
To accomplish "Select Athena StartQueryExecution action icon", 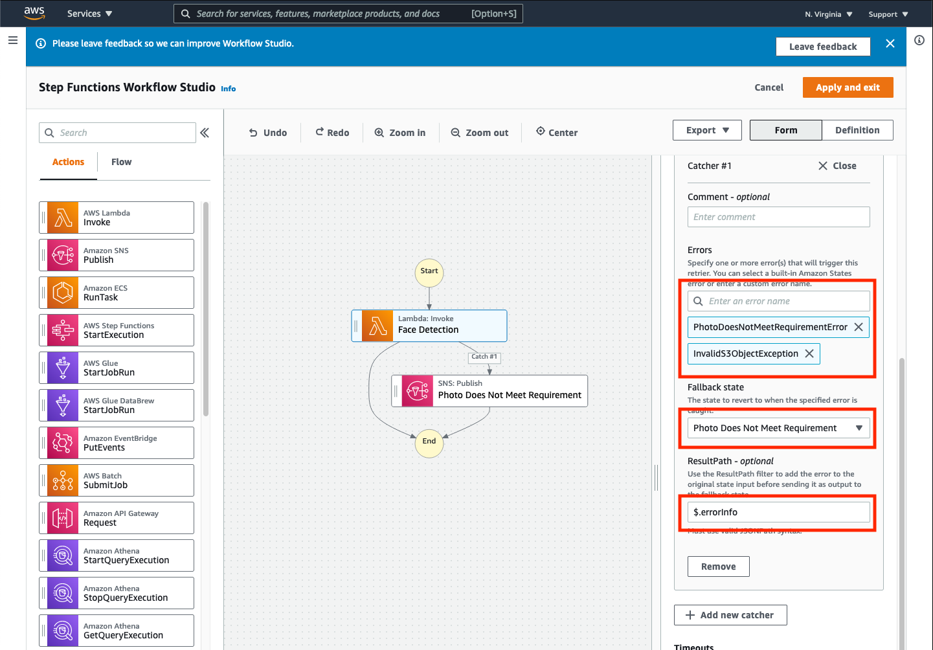I will point(63,555).
